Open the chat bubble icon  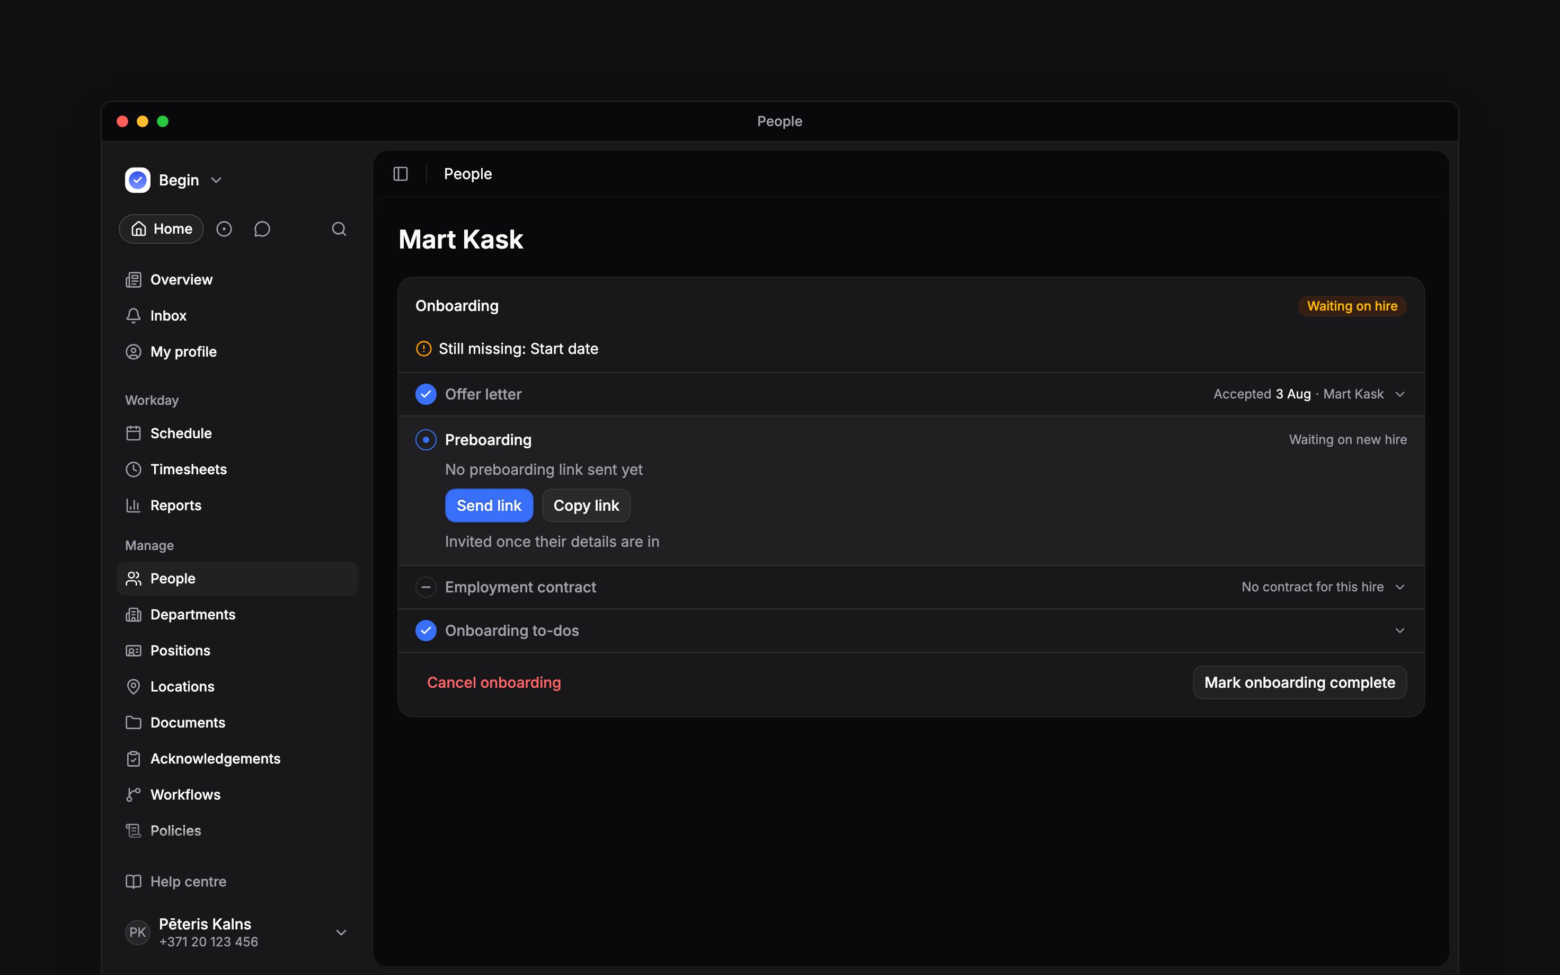(262, 229)
